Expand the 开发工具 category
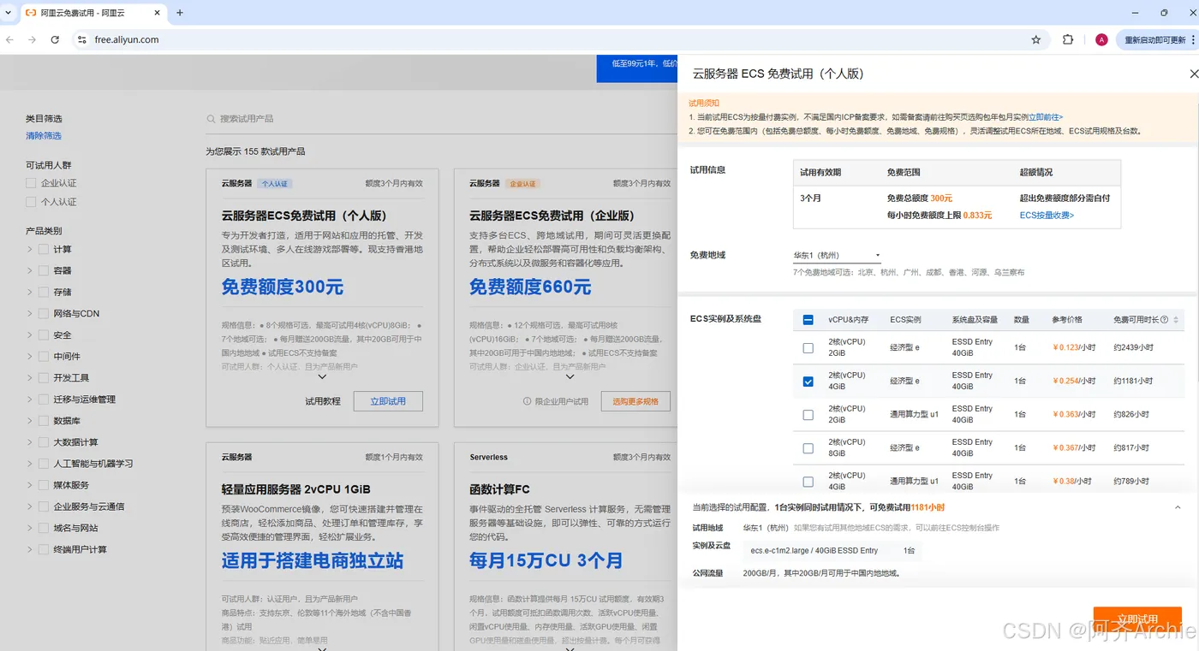This screenshot has width=1199, height=651. pos(30,377)
